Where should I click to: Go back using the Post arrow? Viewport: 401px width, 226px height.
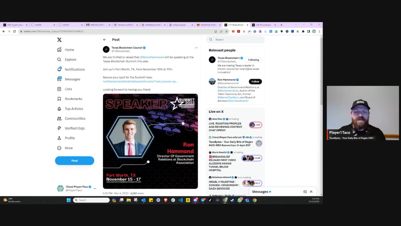[105, 40]
